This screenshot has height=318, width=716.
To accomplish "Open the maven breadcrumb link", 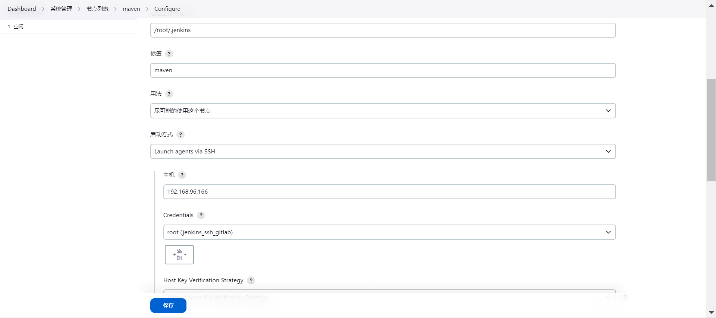I will tap(131, 9).
